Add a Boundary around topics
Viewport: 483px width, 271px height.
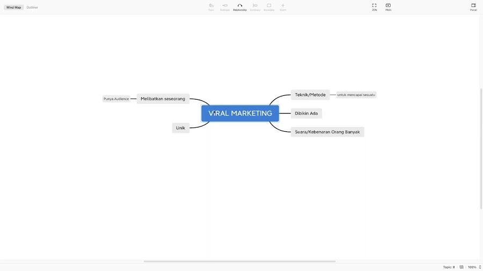(x=269, y=7)
